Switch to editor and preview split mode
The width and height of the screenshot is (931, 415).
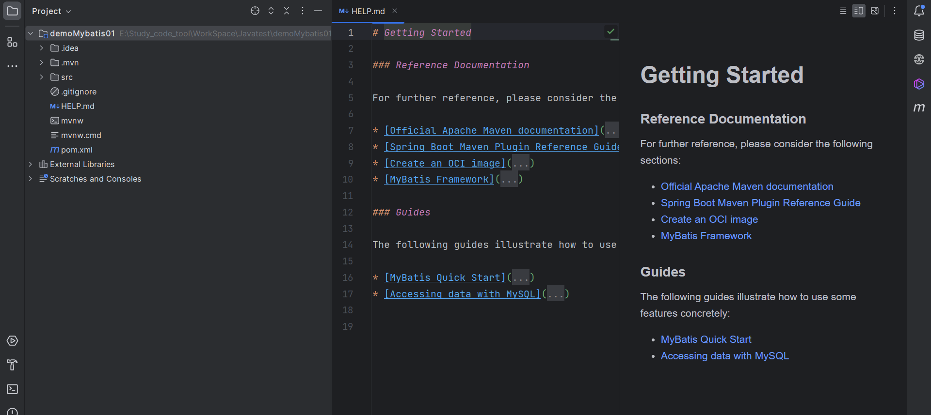pyautogui.click(x=859, y=11)
